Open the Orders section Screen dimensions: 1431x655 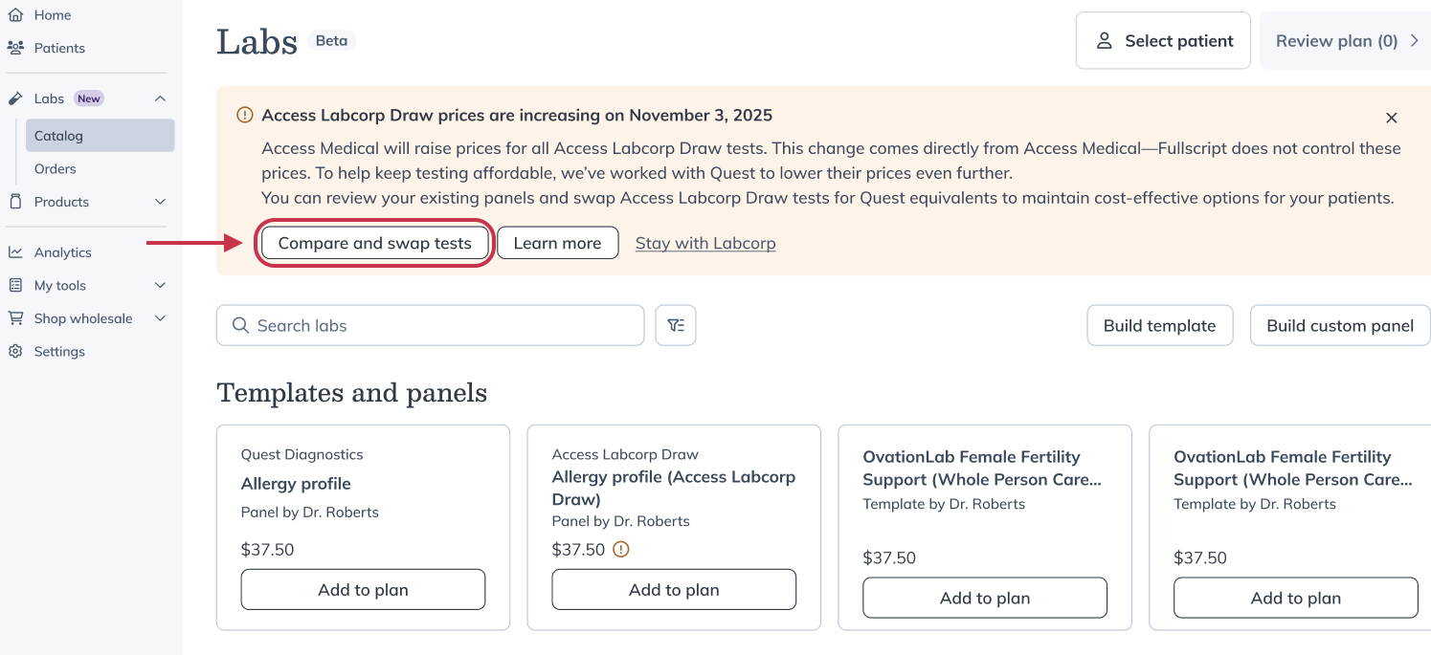[55, 168]
